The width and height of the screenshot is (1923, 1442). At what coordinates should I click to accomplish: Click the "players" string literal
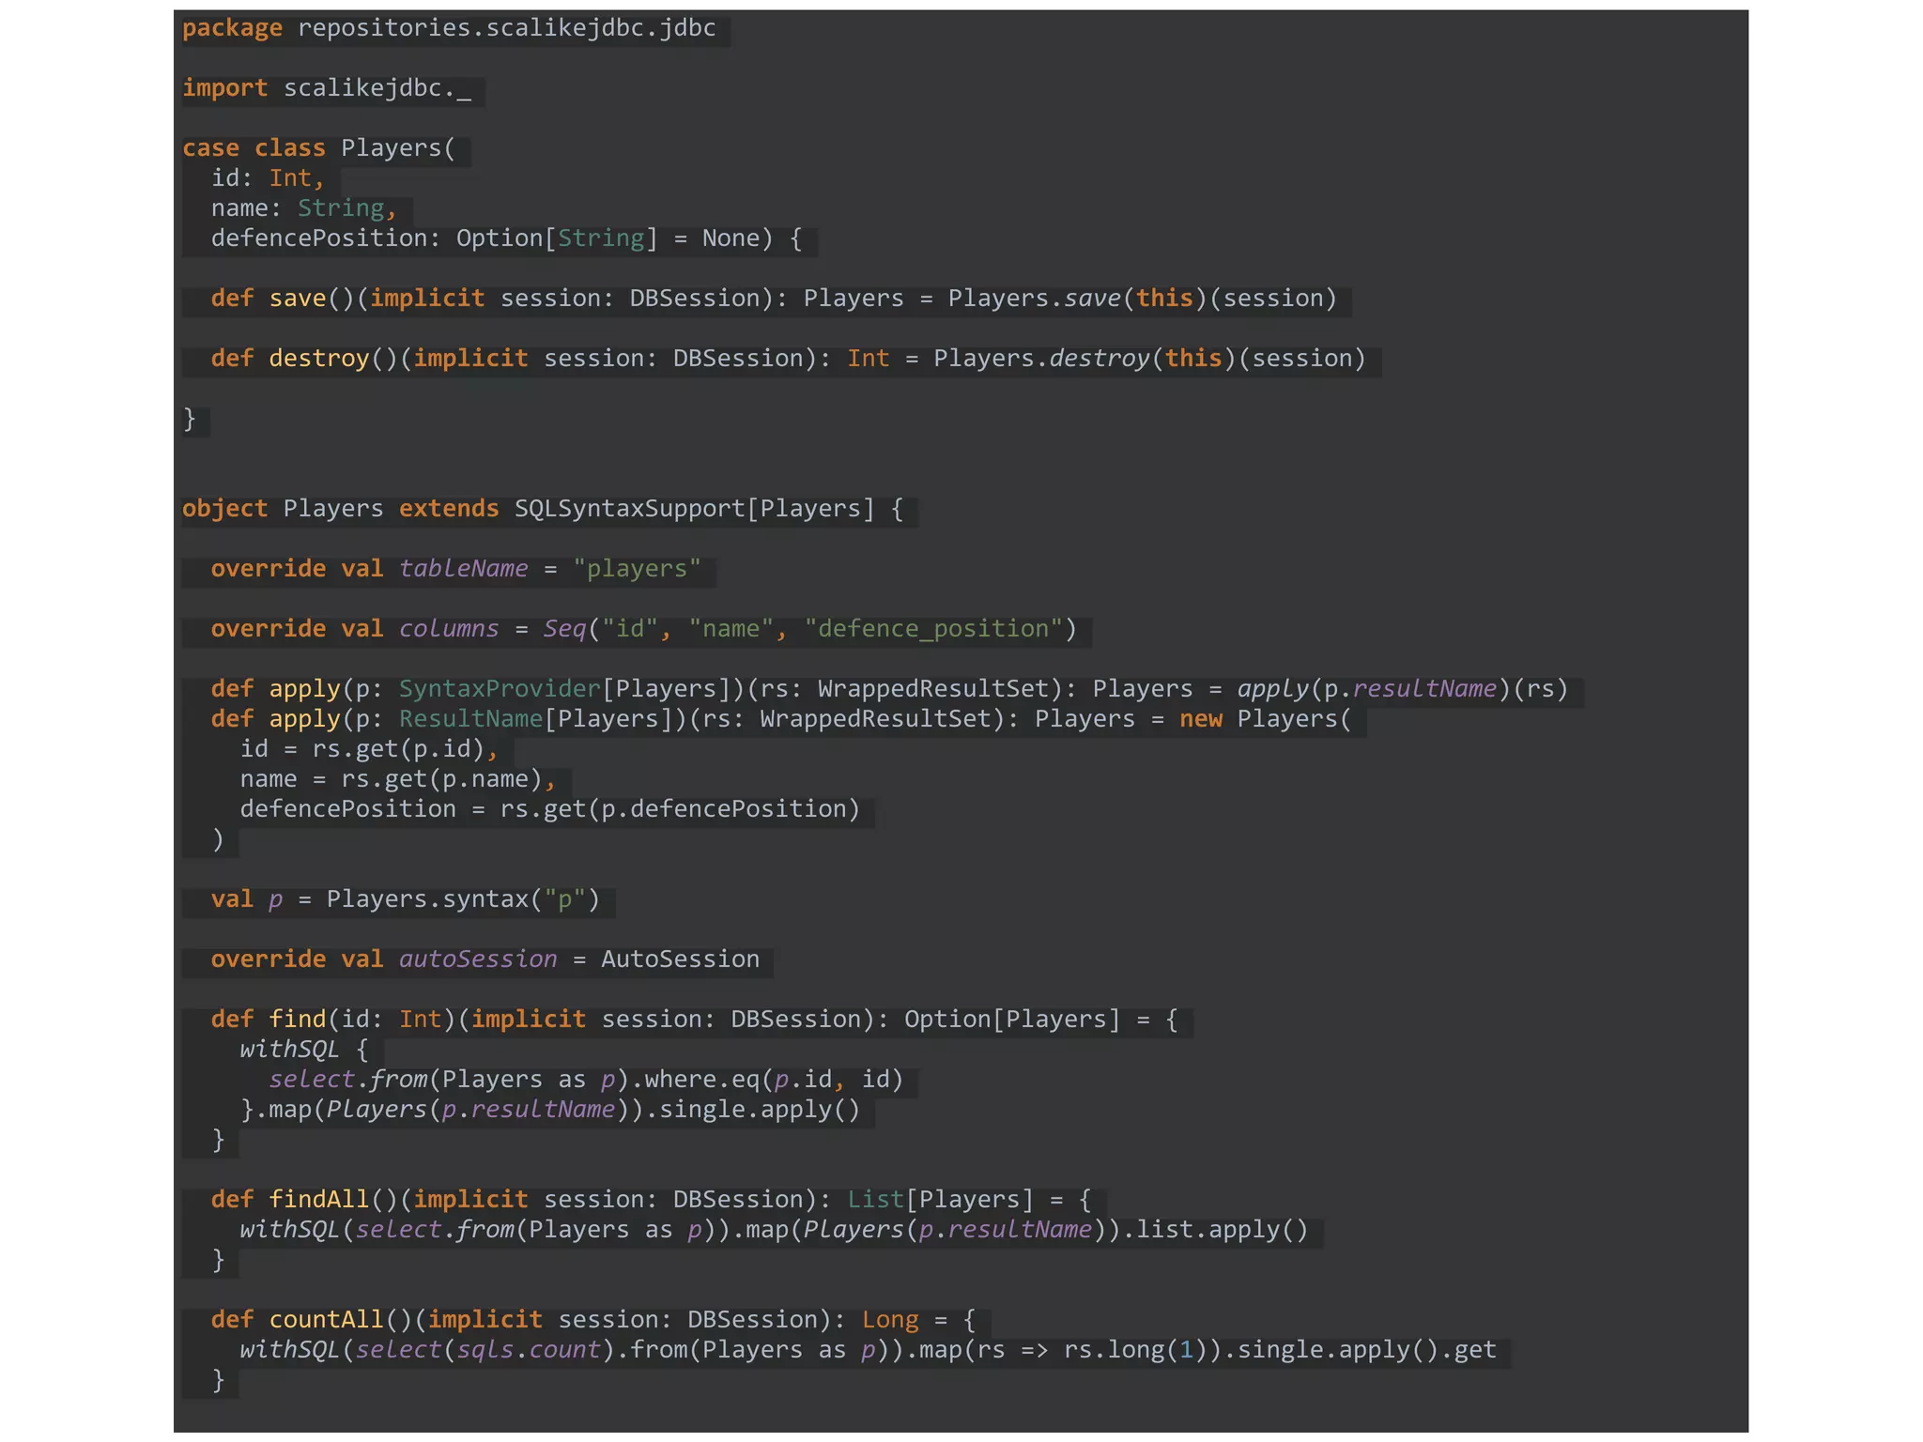point(638,569)
